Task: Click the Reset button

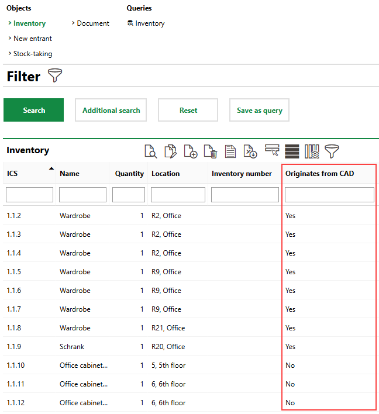Action: coord(188,110)
